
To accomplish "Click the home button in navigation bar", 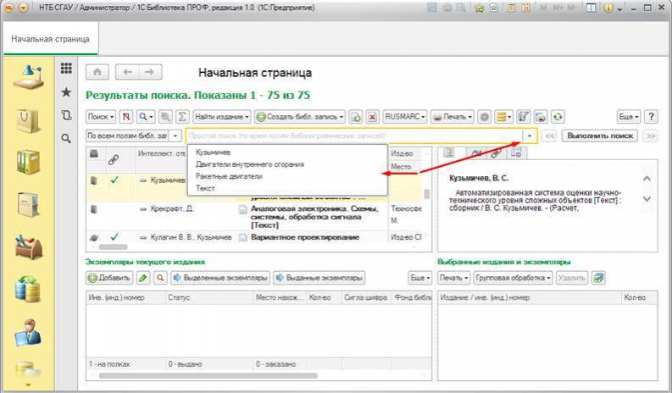I will [x=97, y=73].
